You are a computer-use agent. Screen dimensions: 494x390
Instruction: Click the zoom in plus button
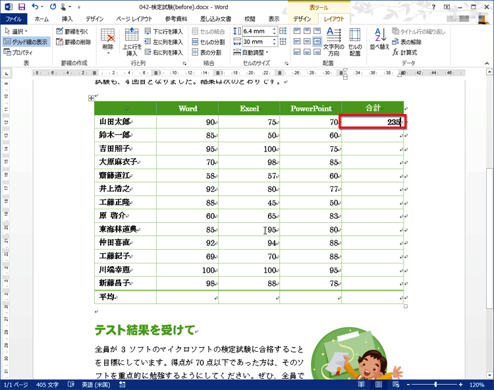(460, 384)
